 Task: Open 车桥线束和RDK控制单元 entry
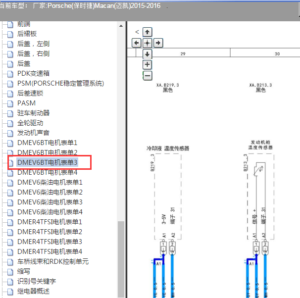coord(53,261)
